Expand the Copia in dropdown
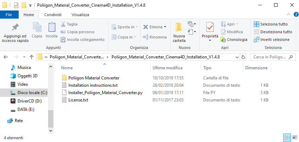Image resolution: width=299 pixels, height=142 pixels. (135, 37)
